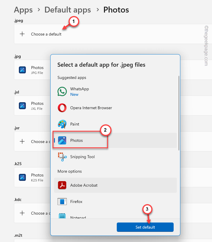Select Firefox under More options
This screenshot has width=212, height=242.
[x=115, y=202]
